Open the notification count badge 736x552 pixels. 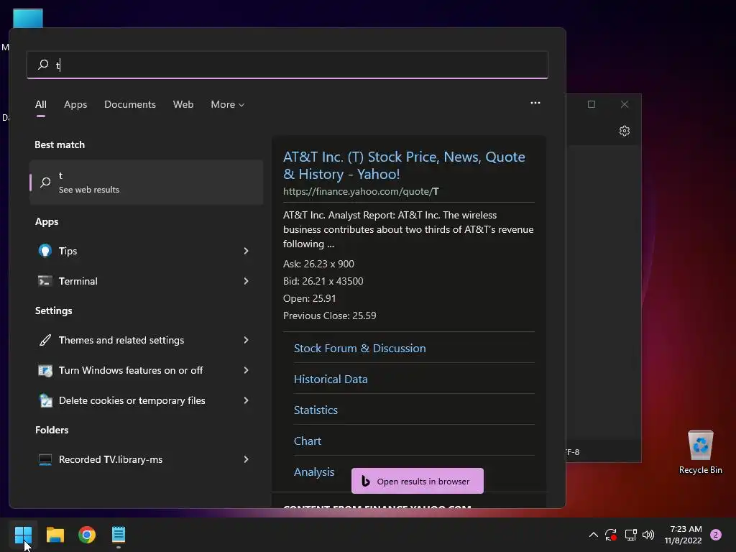click(x=715, y=535)
